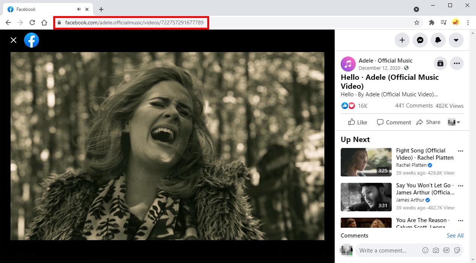Close the Facebook tab

tap(87, 9)
